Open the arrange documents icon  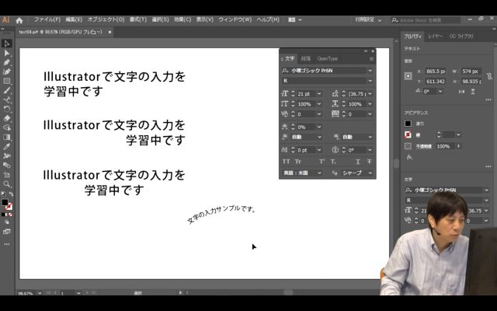pyautogui.click(x=294, y=19)
